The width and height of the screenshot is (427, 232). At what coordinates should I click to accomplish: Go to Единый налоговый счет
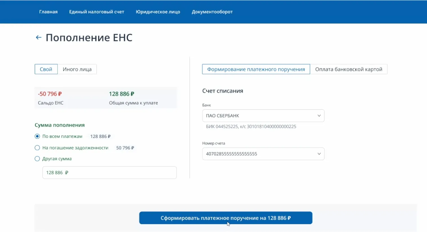[97, 12]
